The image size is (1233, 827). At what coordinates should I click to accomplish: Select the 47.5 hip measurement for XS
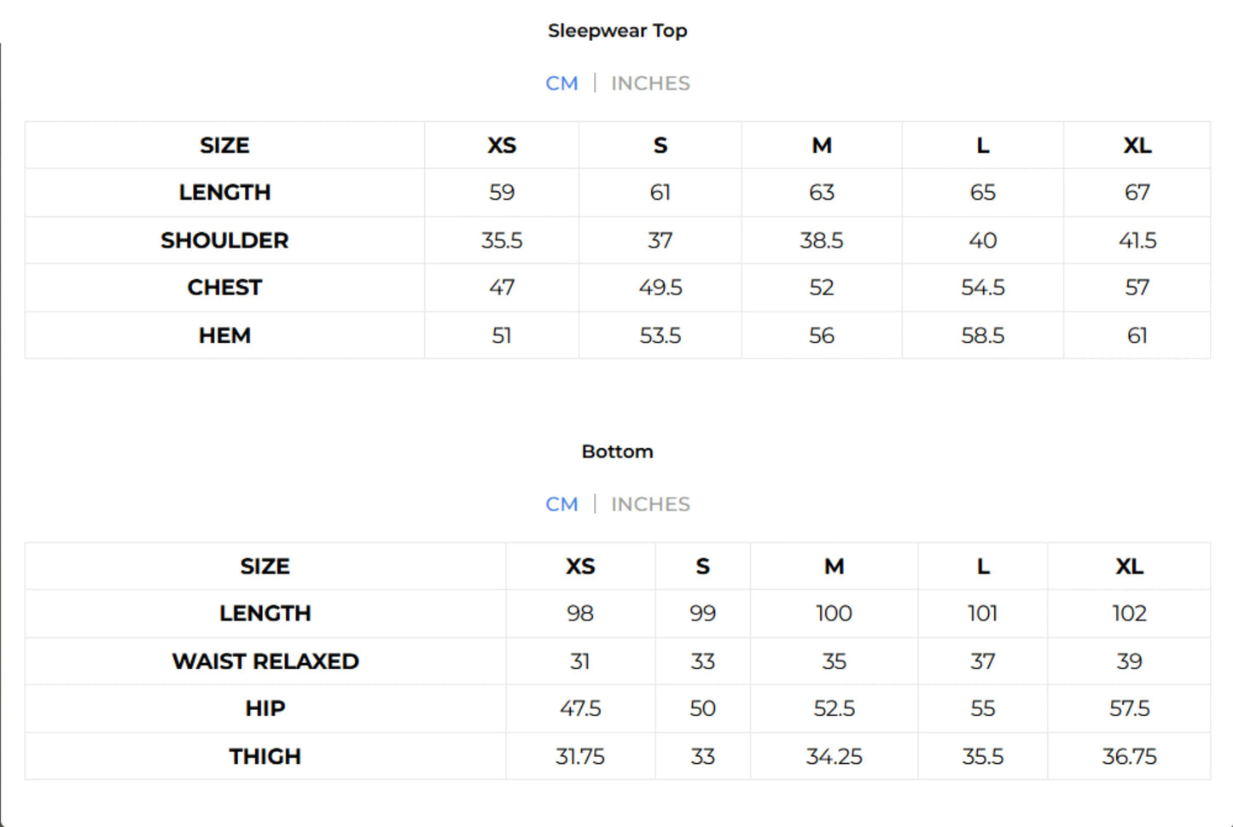click(x=580, y=708)
